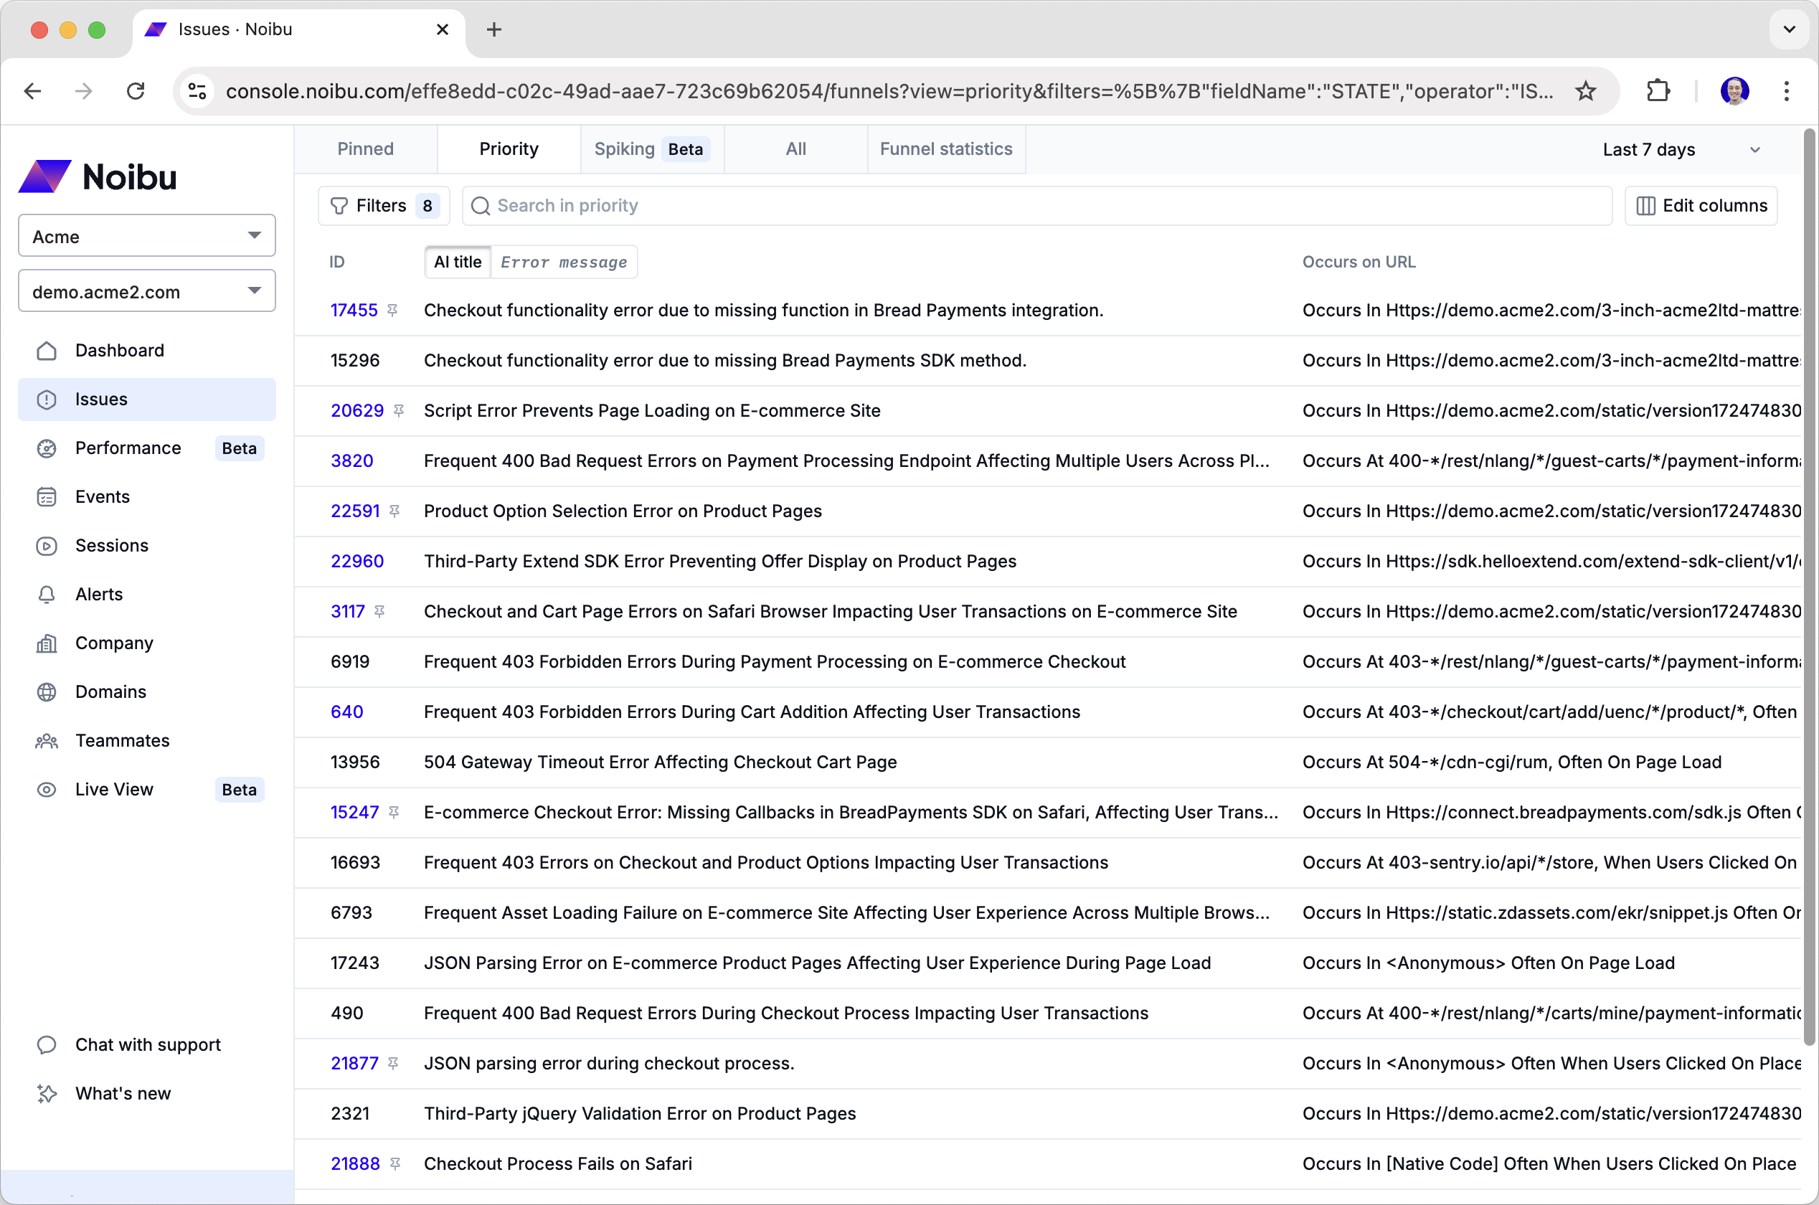This screenshot has width=1819, height=1205.
Task: Bookmark the page with the star icon
Action: click(x=1585, y=92)
